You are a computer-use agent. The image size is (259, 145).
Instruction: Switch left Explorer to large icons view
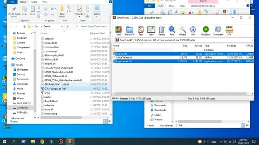point(110,121)
